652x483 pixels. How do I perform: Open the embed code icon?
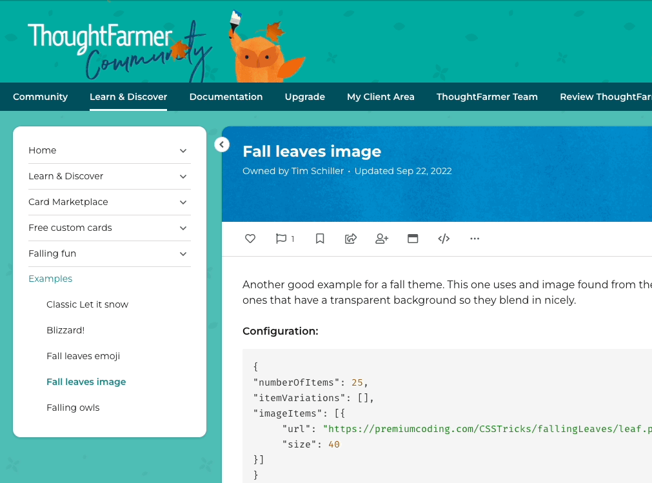(x=444, y=239)
